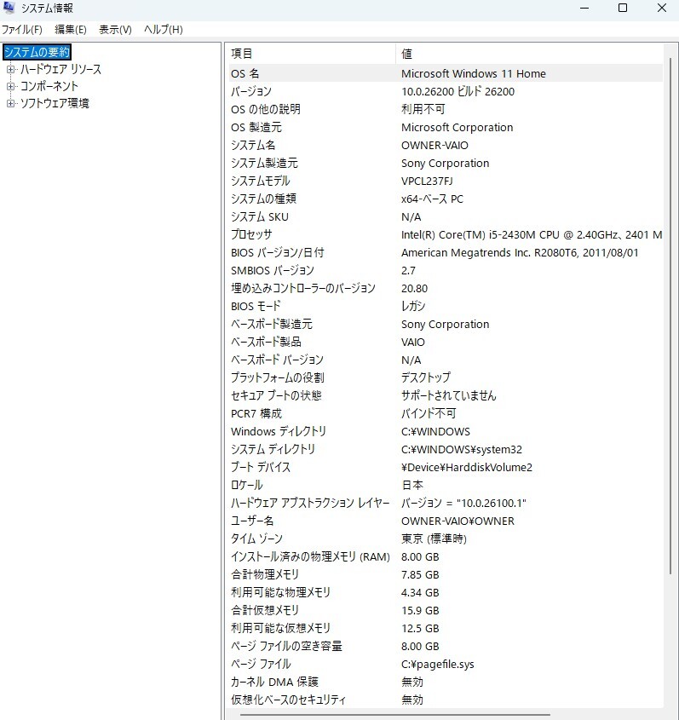Select the システムの種類 row
The height and width of the screenshot is (720, 679).
pyautogui.click(x=446, y=199)
